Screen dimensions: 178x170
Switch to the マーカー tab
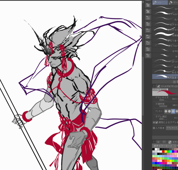click(x=173, y=3)
